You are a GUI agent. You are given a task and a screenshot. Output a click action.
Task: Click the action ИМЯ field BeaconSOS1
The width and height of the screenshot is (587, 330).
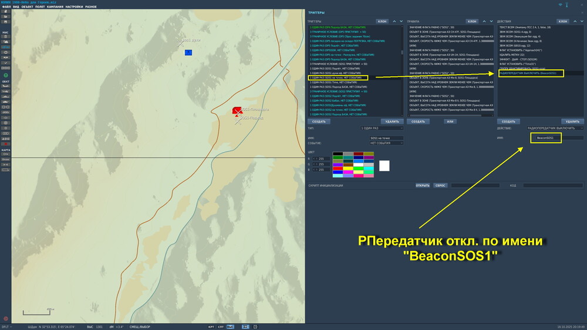[559, 138]
